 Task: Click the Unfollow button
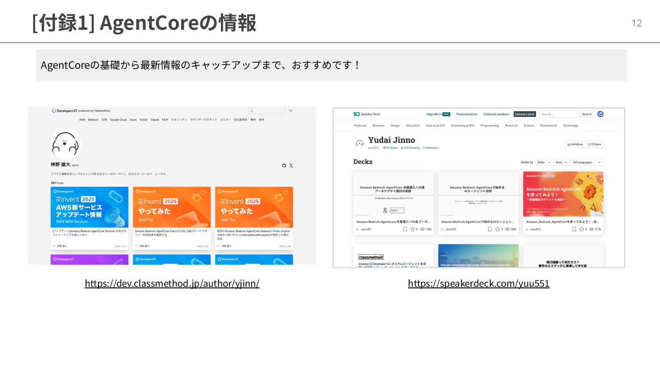tap(575, 144)
